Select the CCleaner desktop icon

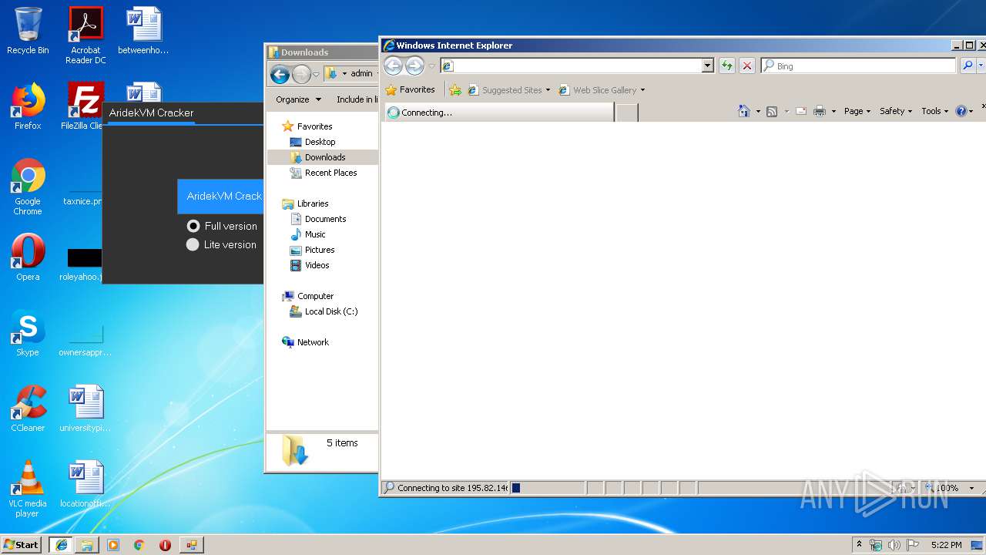tap(28, 409)
